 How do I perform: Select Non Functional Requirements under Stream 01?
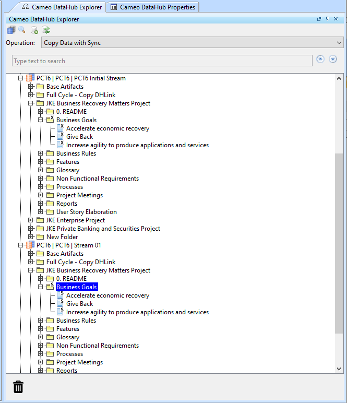pyautogui.click(x=98, y=346)
